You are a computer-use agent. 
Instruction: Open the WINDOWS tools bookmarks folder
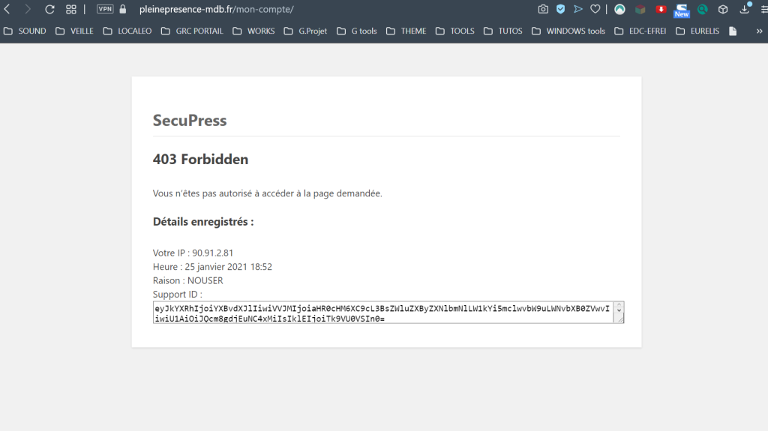click(x=568, y=31)
